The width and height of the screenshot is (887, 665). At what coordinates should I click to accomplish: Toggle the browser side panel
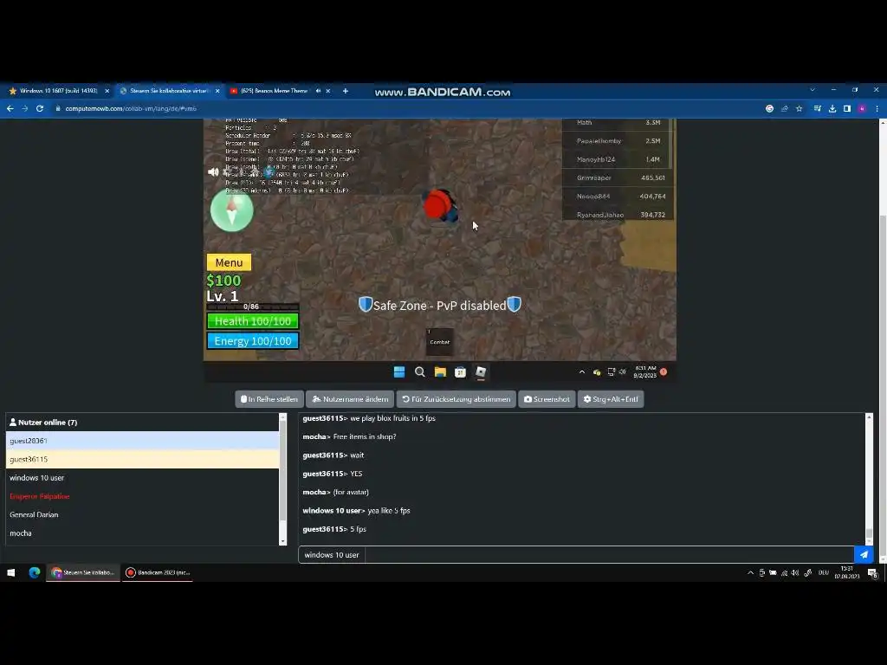[847, 108]
